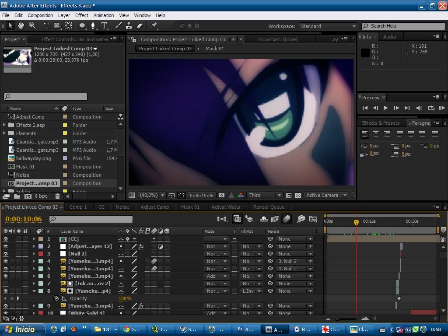Viewport: 448px width, 336px height.
Task: Open the Animation menu
Action: 103,15
